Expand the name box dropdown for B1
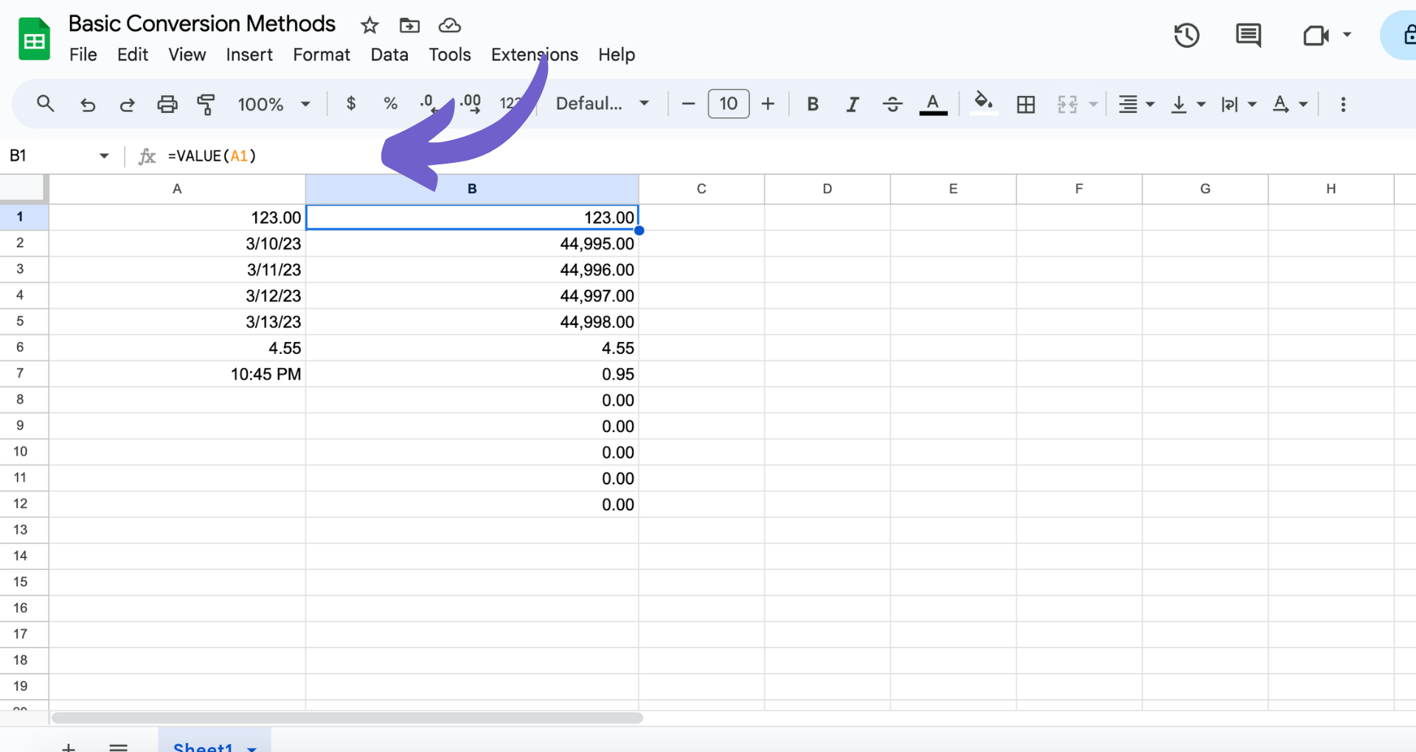 coord(104,156)
